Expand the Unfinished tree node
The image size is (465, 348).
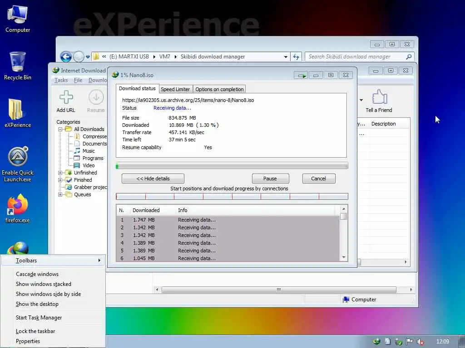[x=60, y=173]
